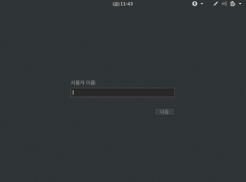Screen dimensions: 246x182
Task: Click the (금) 11:43 top bar item
Action: coord(123,4)
